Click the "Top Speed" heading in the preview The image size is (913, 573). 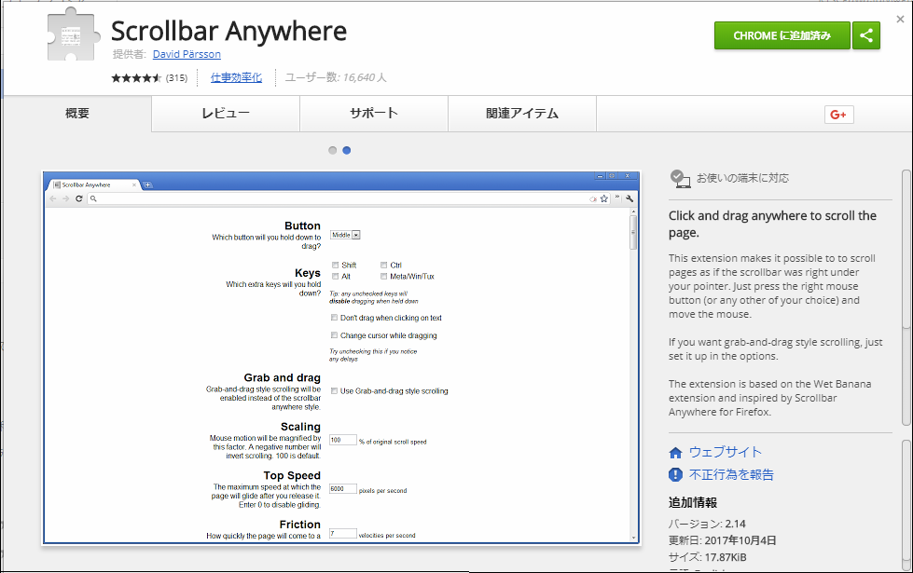tap(292, 475)
